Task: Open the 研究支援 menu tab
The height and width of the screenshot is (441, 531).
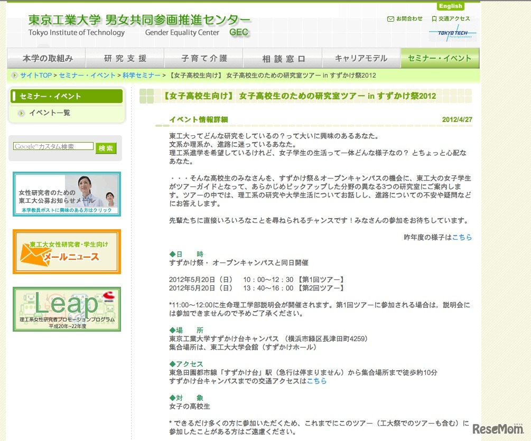Action: pos(125,58)
